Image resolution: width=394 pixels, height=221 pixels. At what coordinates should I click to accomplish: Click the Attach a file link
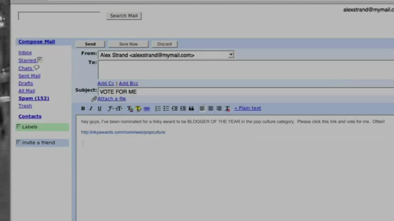[x=111, y=99]
